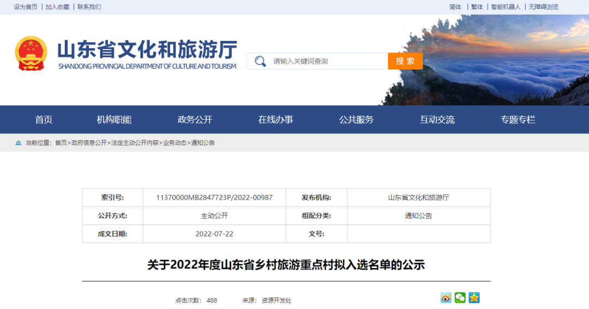Go to 业务动态 in the breadcrumb

point(175,143)
